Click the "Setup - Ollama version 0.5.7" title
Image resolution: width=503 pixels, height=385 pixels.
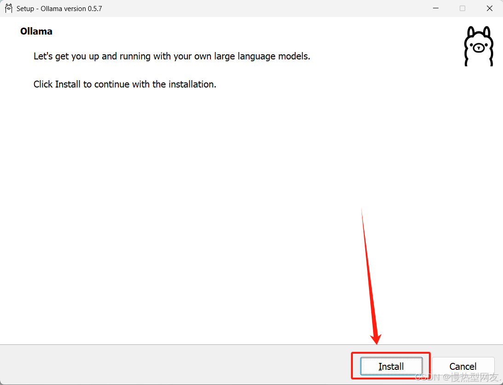59,9
